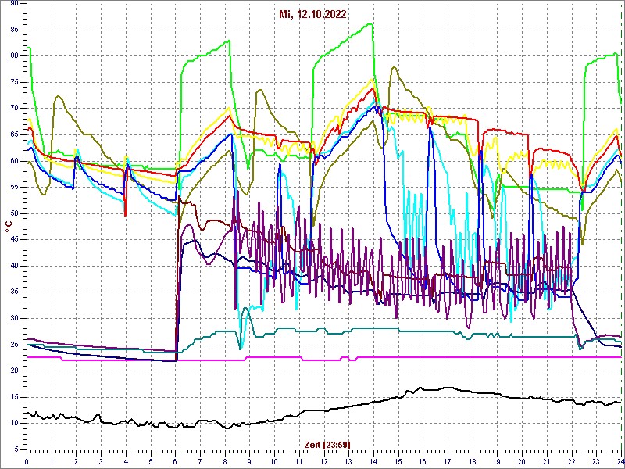The width and height of the screenshot is (625, 469).
Task: Select the 70 tick label on temperature axis
Action: (14, 109)
